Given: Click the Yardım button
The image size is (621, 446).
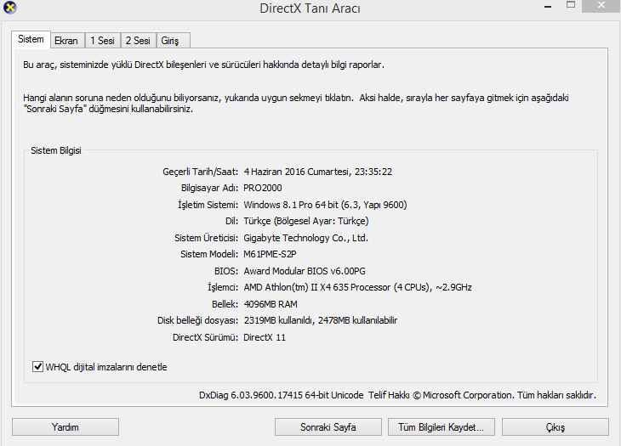Looking at the screenshot, I should point(66,427).
